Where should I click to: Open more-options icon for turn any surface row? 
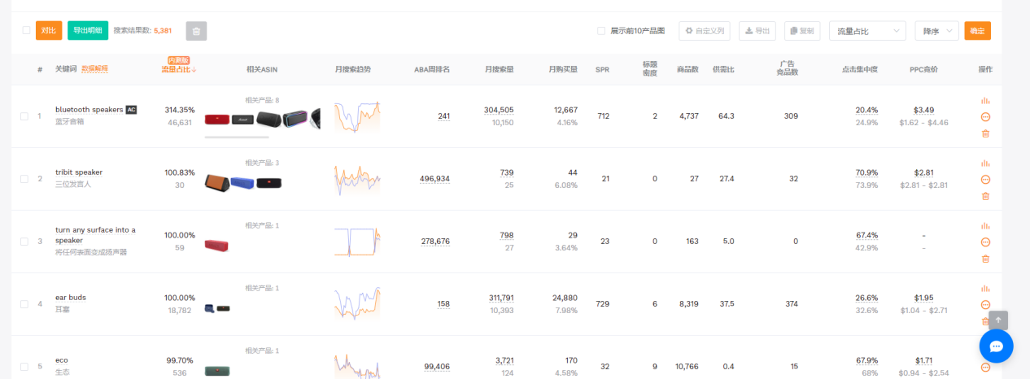985,242
